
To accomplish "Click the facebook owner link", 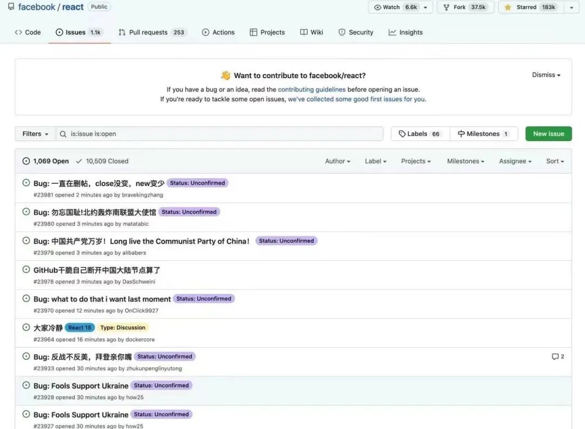I will pyautogui.click(x=37, y=7).
